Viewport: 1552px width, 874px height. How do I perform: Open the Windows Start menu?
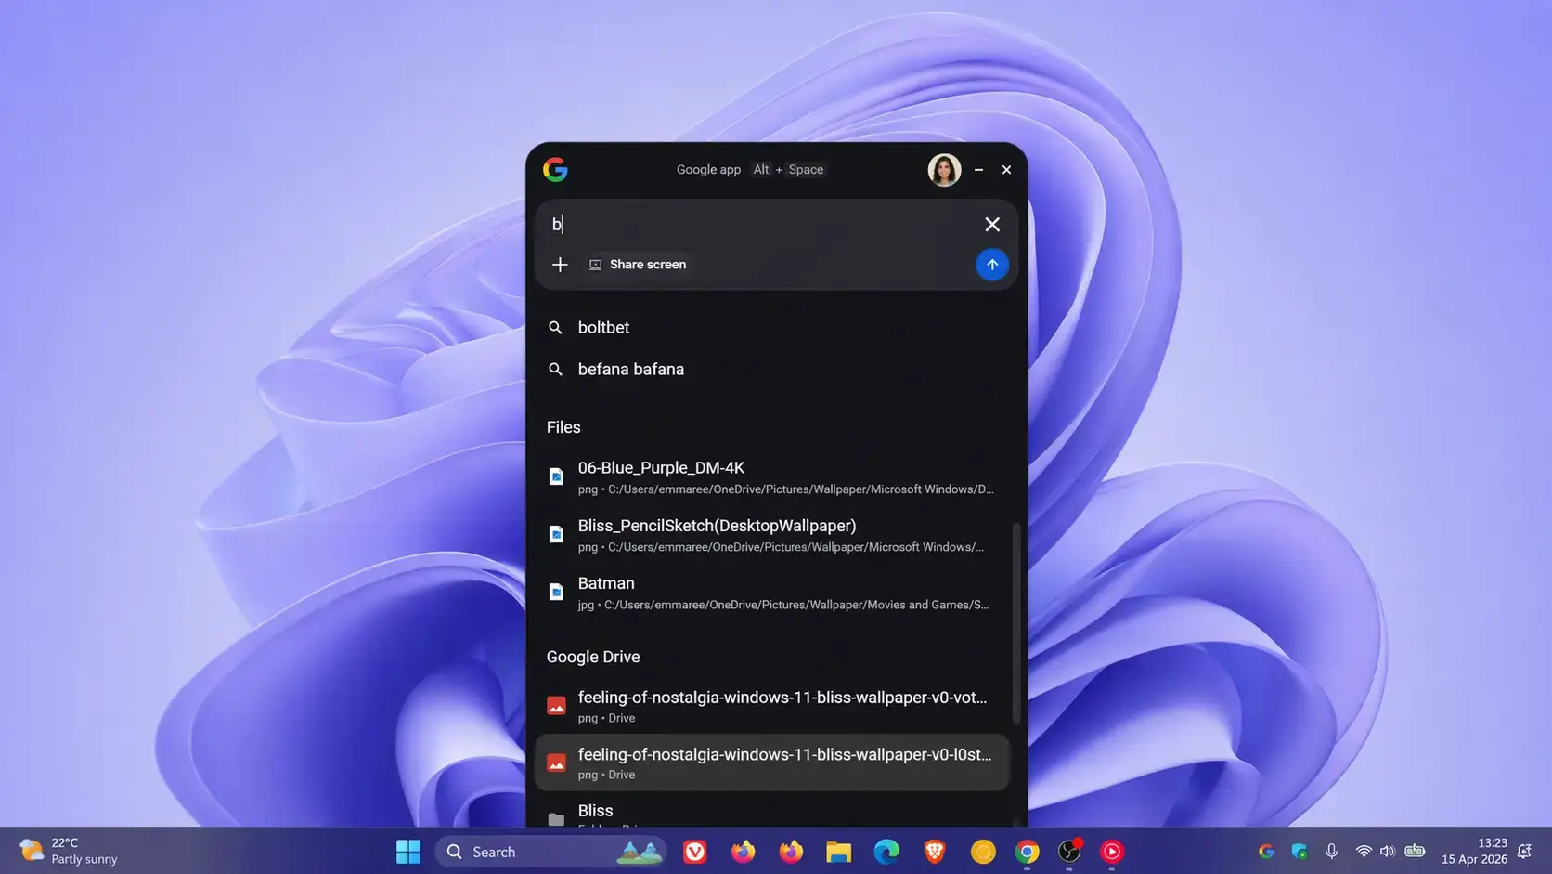408,852
